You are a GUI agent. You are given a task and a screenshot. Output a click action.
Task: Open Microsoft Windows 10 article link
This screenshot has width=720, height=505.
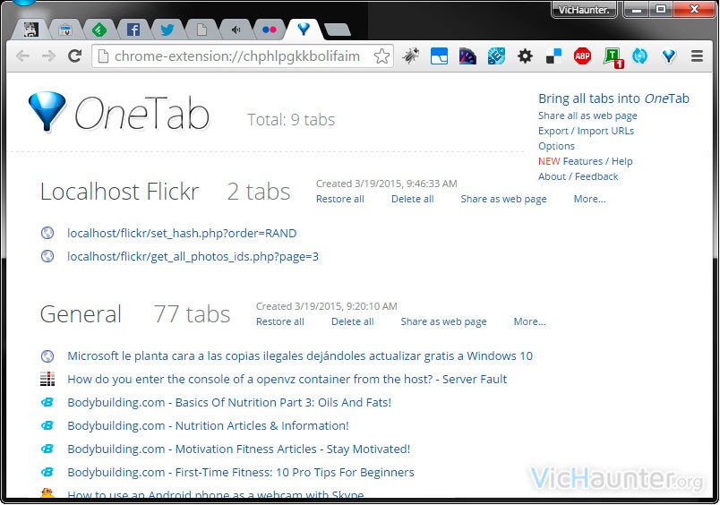coord(300,356)
